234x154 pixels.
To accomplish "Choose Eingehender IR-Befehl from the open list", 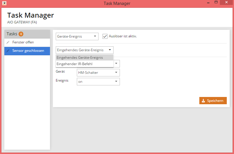I will [74, 64].
